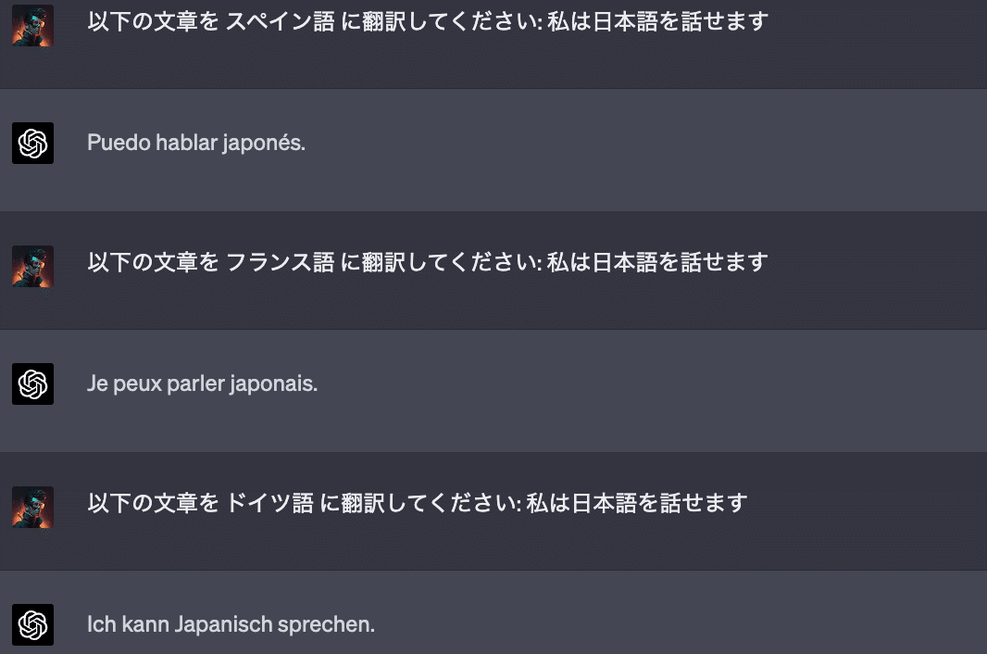Click 私は日本語を話せます in the スペイン語 prompt
This screenshot has height=654, width=987.
pyautogui.click(x=657, y=20)
